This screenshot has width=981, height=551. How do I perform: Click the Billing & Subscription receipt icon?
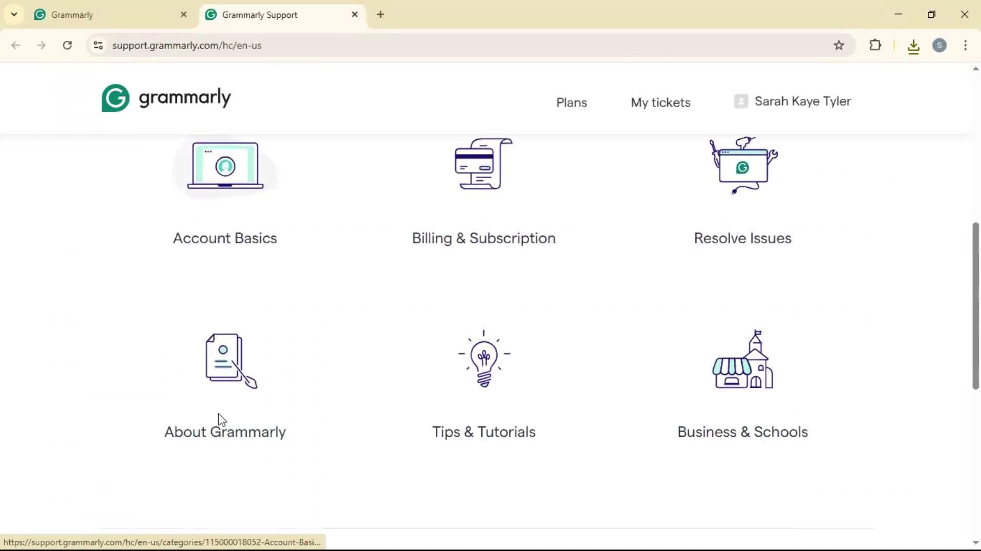tap(483, 164)
